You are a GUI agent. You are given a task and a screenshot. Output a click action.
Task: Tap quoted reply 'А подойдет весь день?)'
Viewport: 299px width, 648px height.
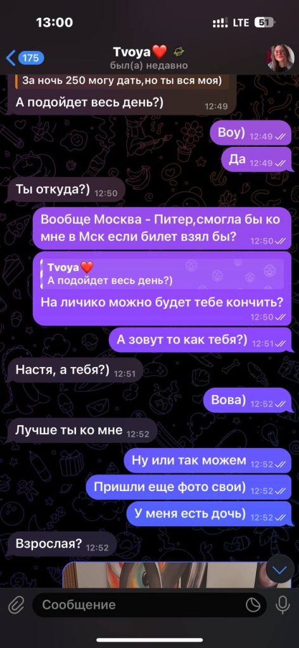click(162, 274)
